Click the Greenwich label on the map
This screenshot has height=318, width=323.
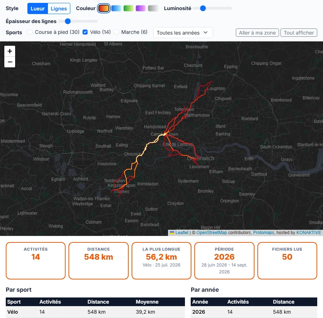[x=201, y=158]
